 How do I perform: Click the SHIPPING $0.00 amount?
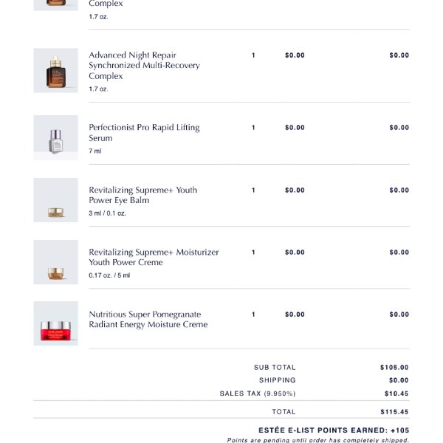coord(399,380)
